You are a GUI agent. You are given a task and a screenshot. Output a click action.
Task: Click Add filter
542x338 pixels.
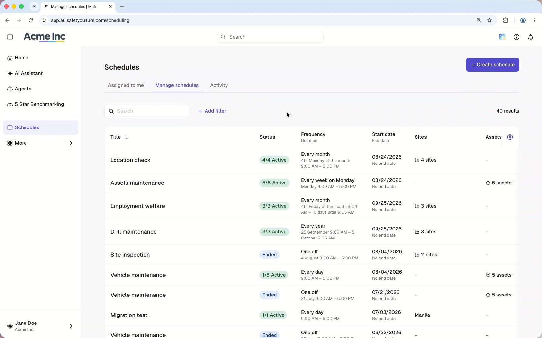tap(212, 111)
